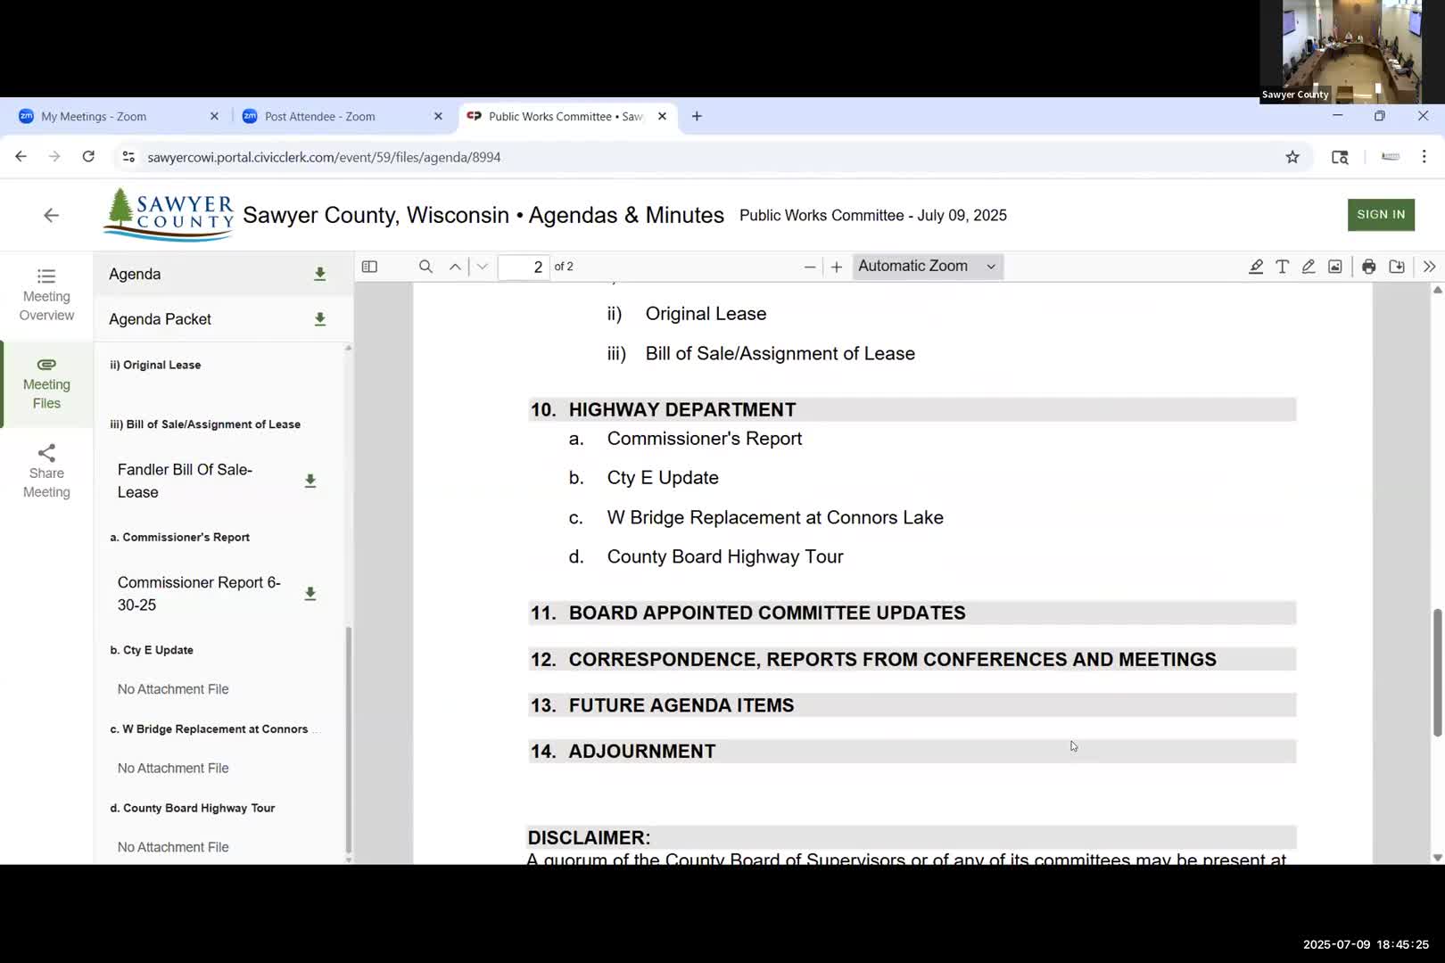The height and width of the screenshot is (963, 1445).
Task: Open PDF viewer secondary tools menu
Action: pos(1429,267)
